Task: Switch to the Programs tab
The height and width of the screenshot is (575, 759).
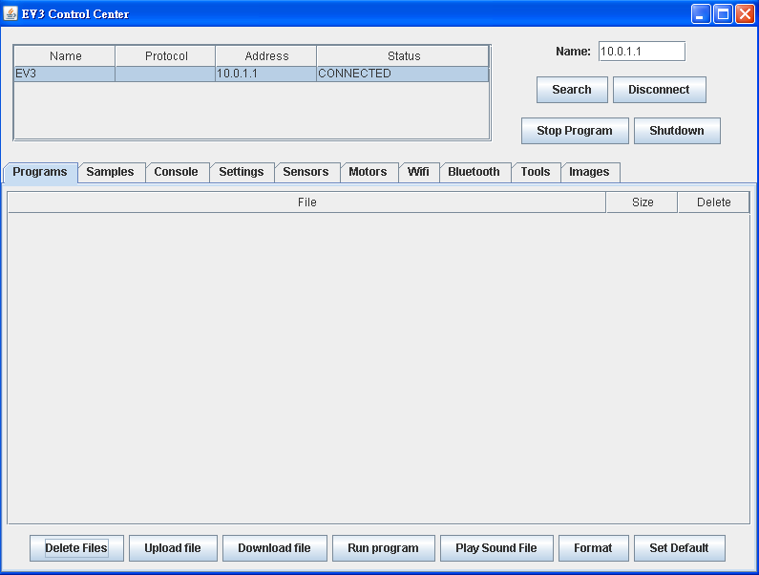Action: 40,172
